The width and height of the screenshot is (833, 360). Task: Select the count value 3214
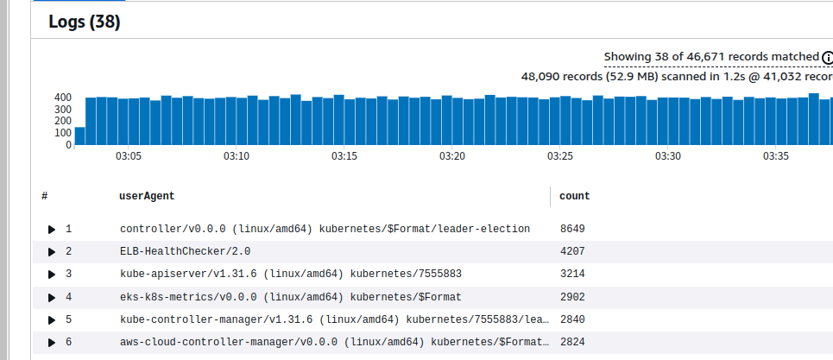pos(572,274)
